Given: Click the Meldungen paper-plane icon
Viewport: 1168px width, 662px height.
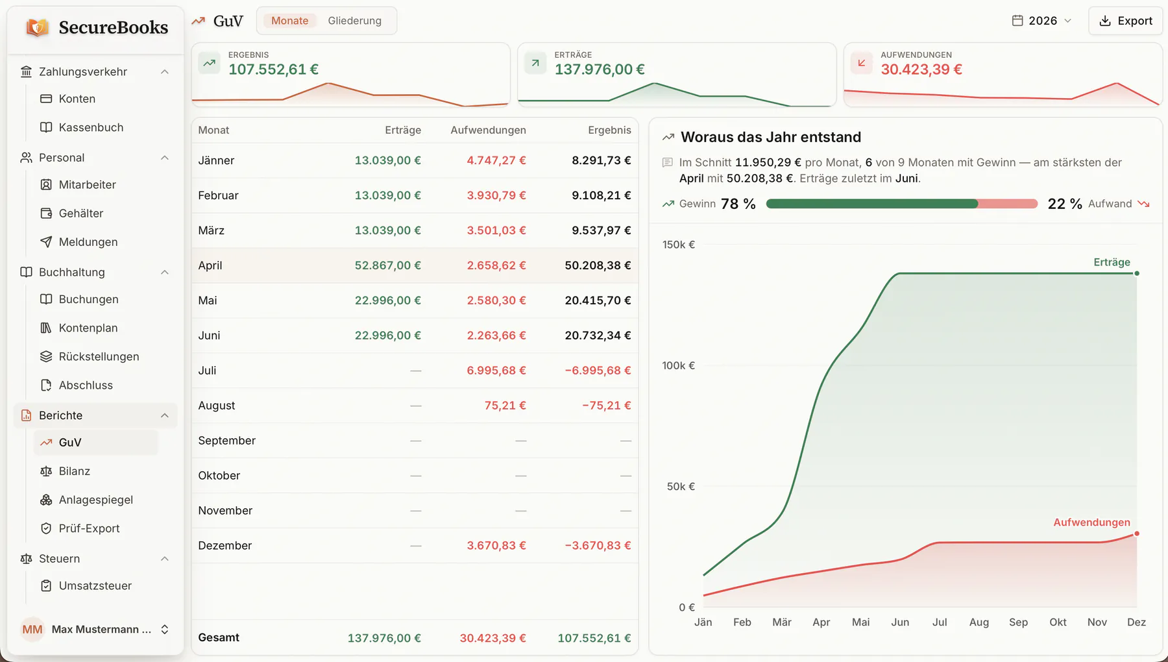Looking at the screenshot, I should click(46, 241).
